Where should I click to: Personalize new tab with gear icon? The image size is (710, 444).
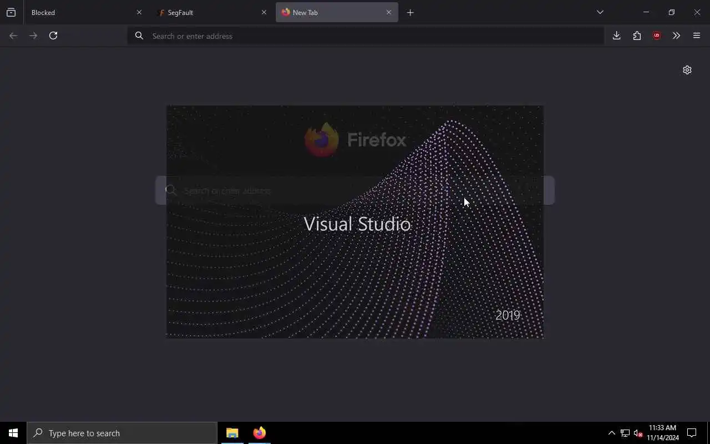tap(687, 70)
